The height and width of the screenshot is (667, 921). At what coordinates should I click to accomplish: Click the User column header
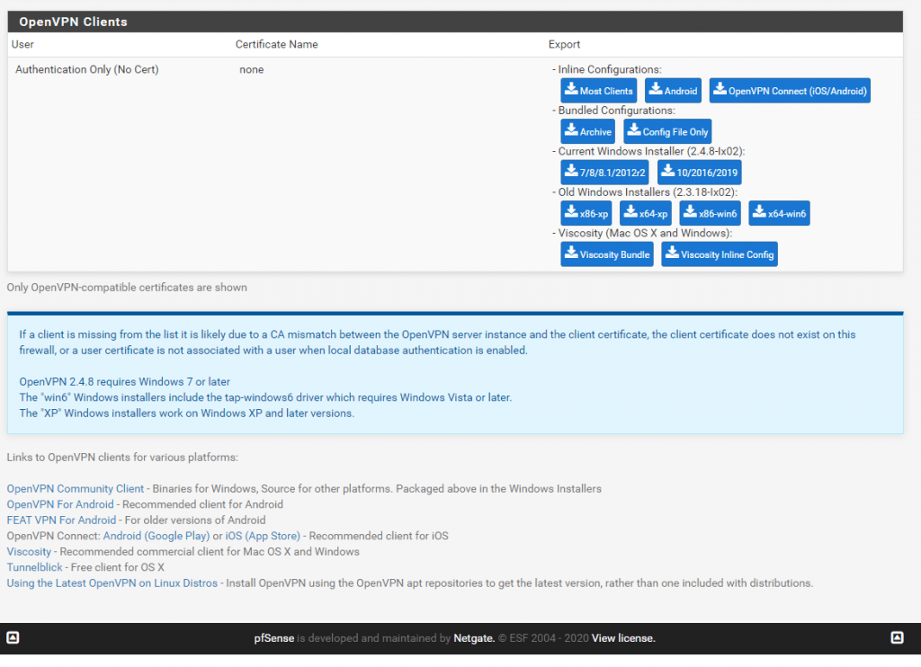(x=22, y=44)
